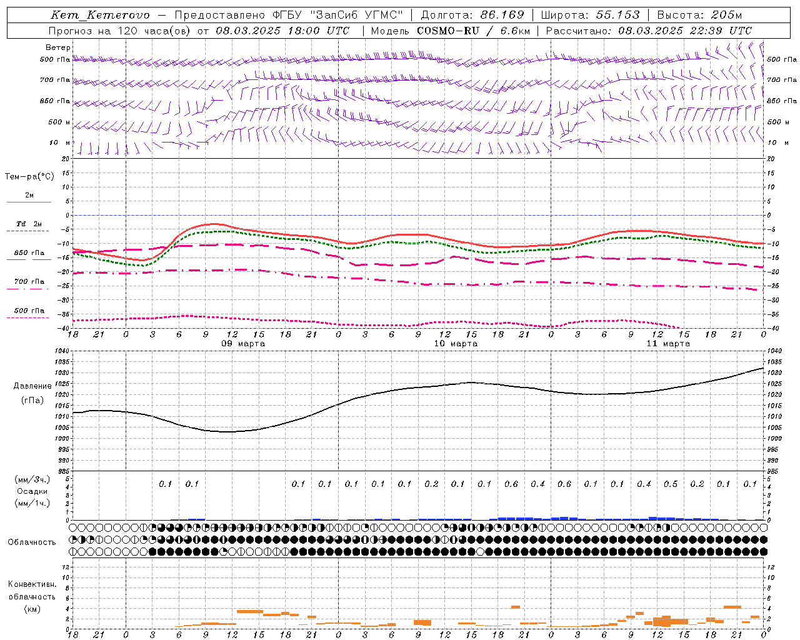Click the Облачность panel label
This screenshot has width=800, height=640.
31,542
